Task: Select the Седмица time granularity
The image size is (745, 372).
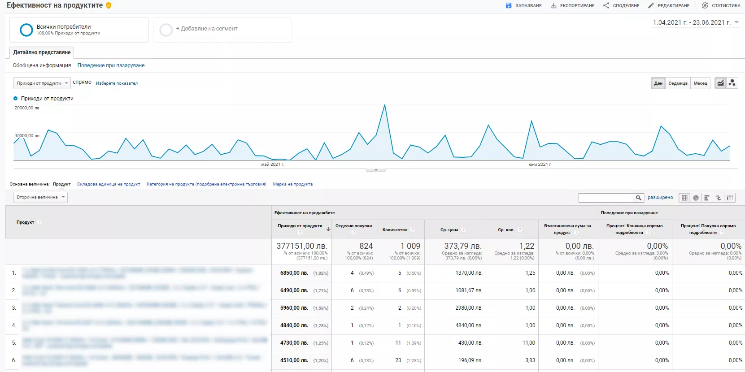Action: [678, 83]
